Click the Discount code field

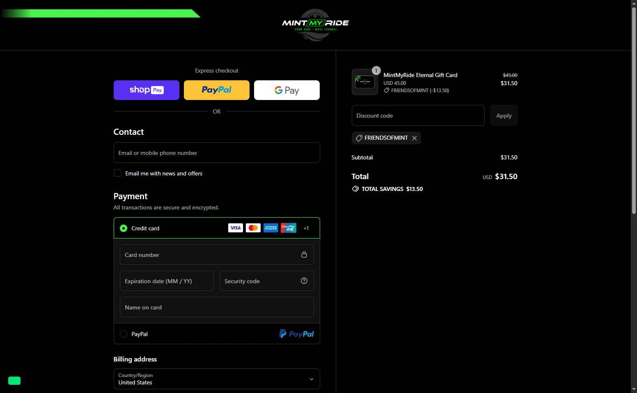click(x=418, y=116)
